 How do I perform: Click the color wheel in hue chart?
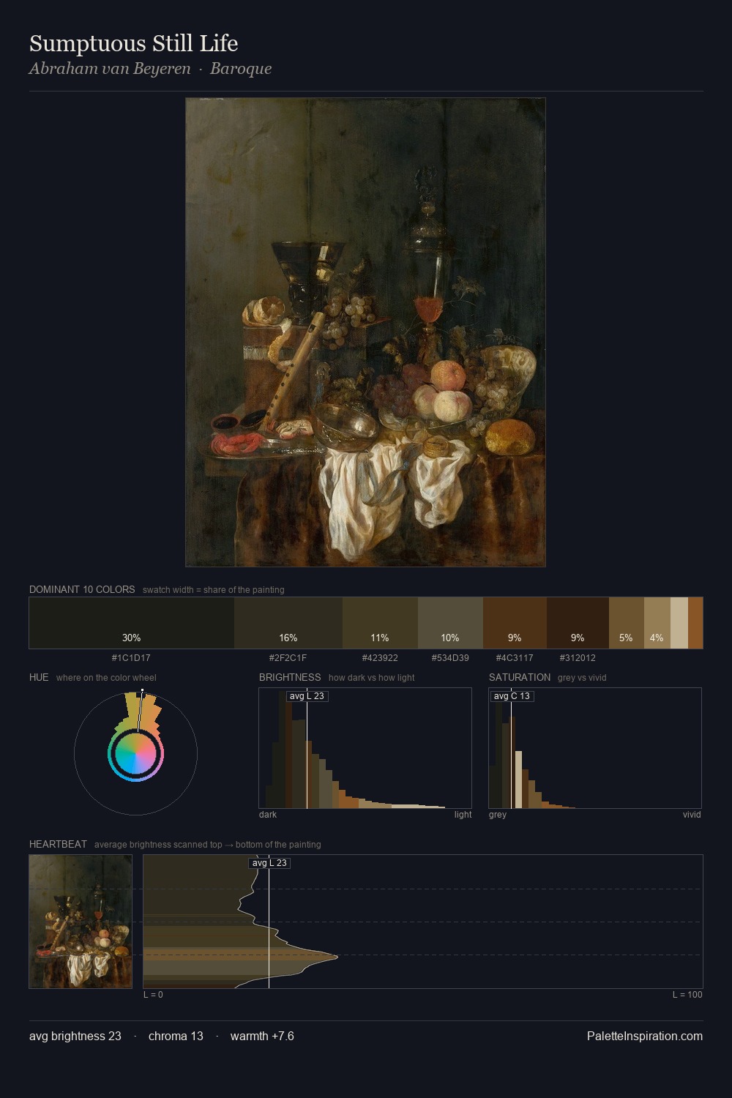(136, 754)
